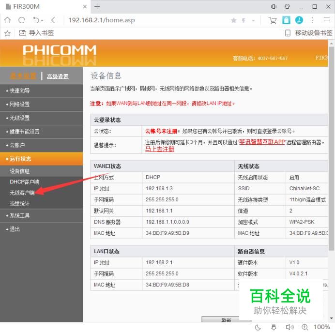Collapse 运行状态 running status menu
Viewport: 335px width, 332px height.
(x=41, y=159)
